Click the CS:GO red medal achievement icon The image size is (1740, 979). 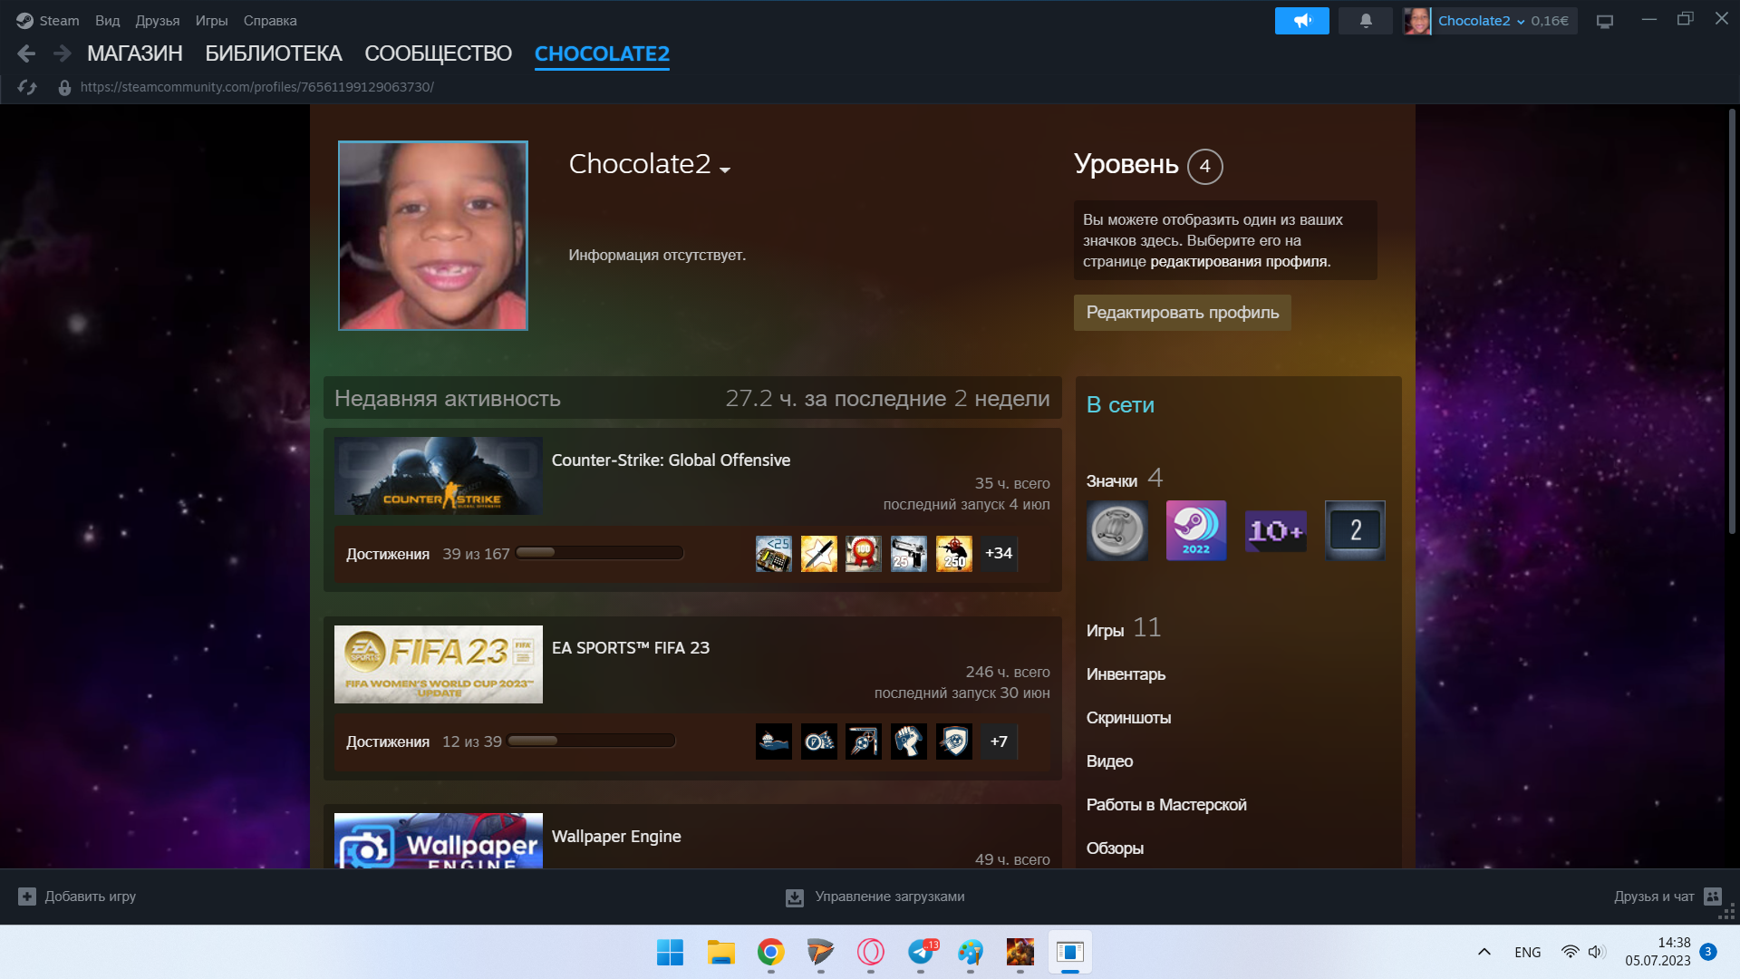coord(864,554)
